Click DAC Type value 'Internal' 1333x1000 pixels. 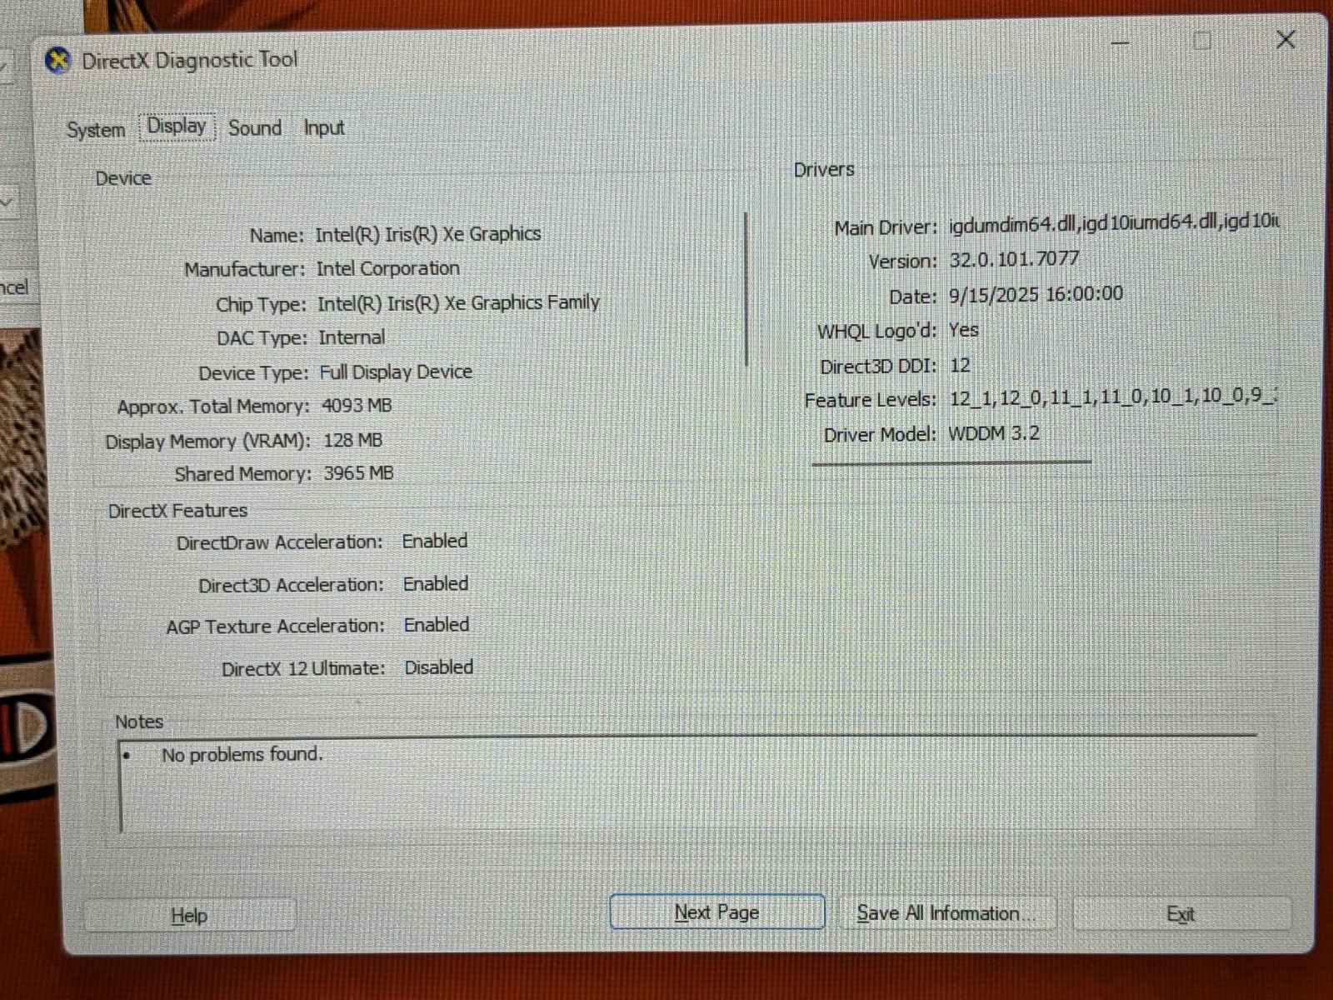click(352, 337)
